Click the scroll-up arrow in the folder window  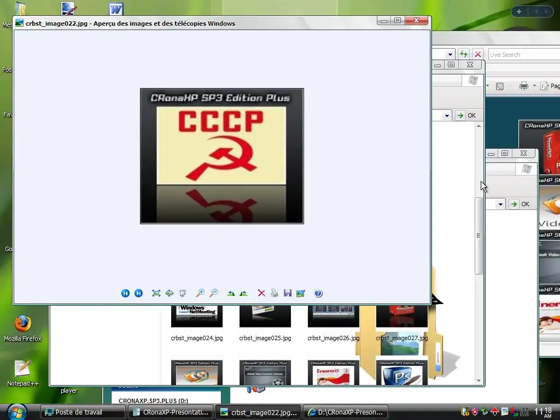coord(479,126)
